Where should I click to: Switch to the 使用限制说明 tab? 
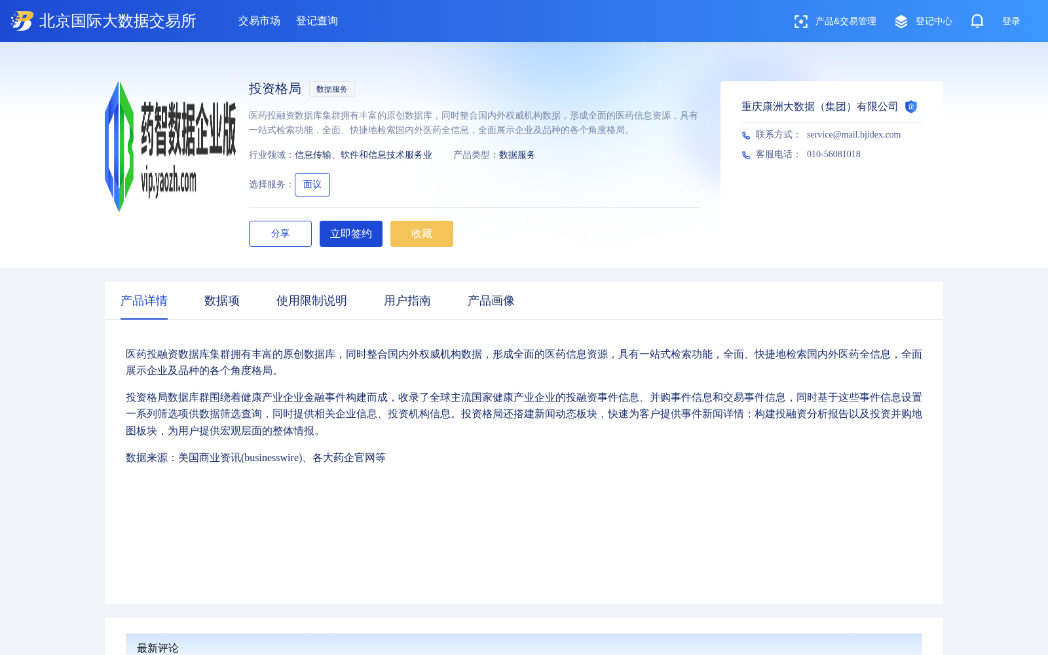(312, 301)
